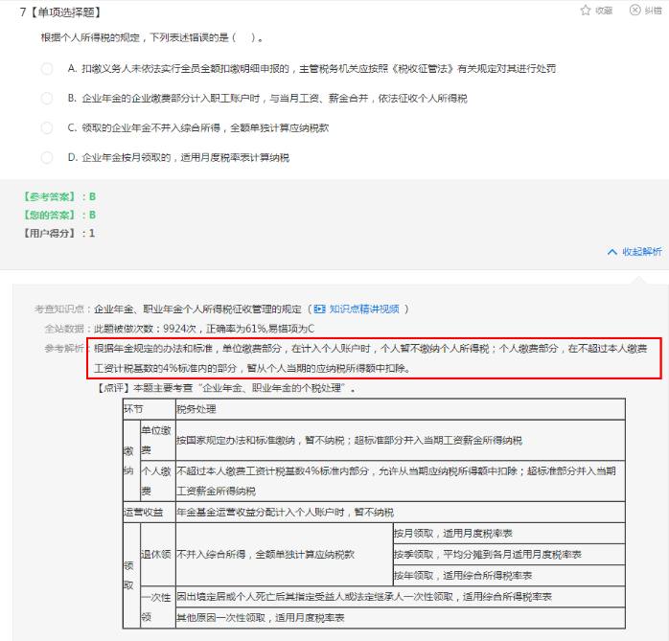Click the 退休领 table cell
Viewport: 669px width, 641px height.
point(158,555)
